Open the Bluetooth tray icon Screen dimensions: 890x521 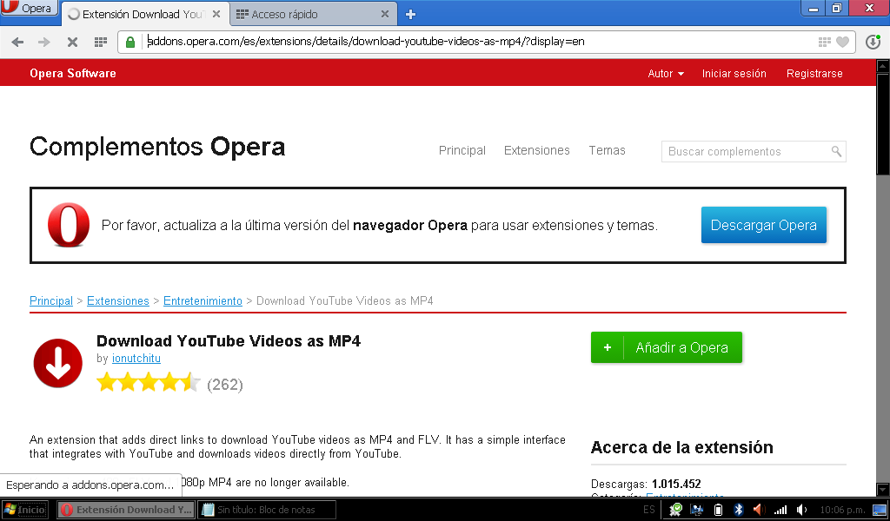739,510
